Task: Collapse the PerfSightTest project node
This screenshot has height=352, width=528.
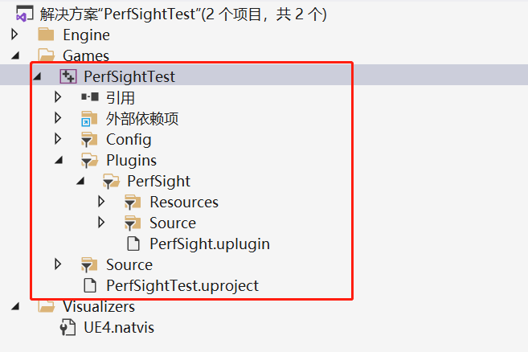Action: 36,78
